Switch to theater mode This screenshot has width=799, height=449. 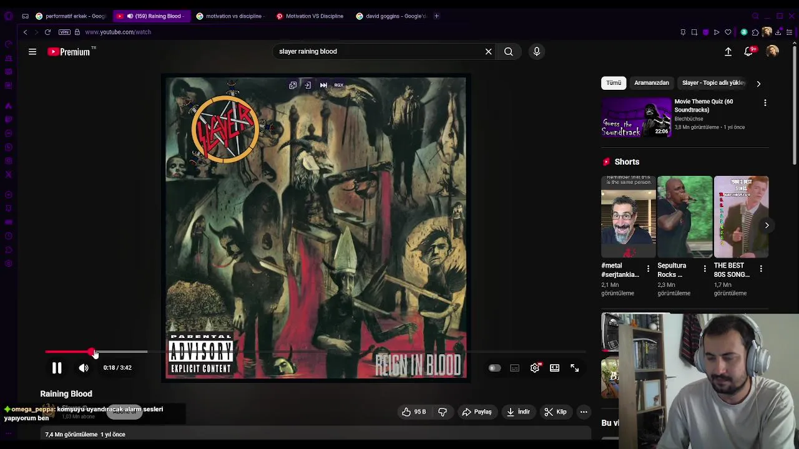tap(554, 368)
